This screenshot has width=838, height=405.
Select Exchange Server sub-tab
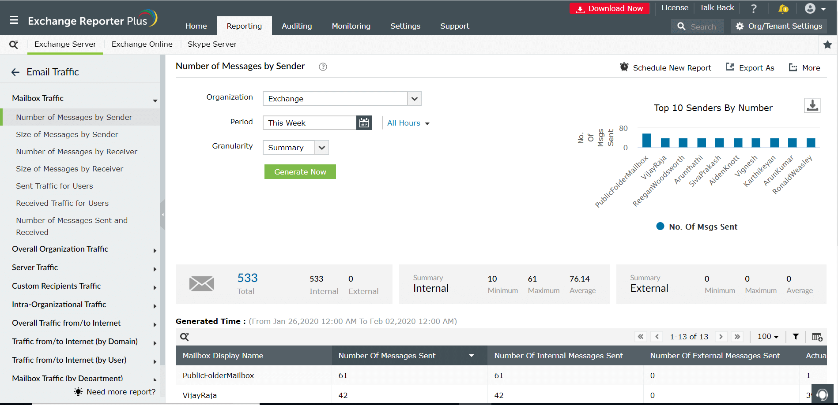pos(65,44)
